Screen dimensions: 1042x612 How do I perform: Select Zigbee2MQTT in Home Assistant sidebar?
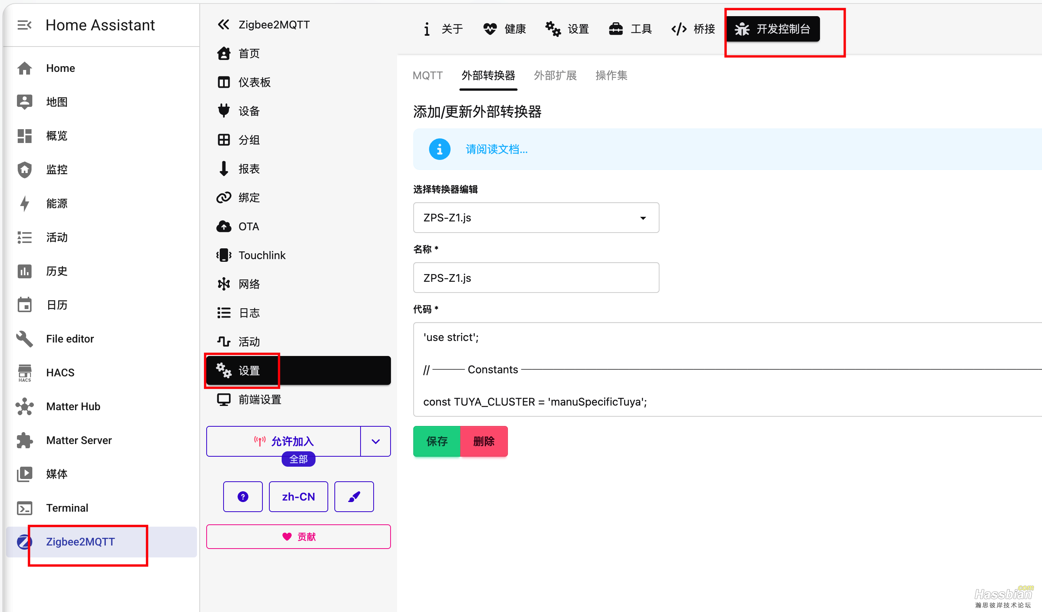click(x=101, y=542)
